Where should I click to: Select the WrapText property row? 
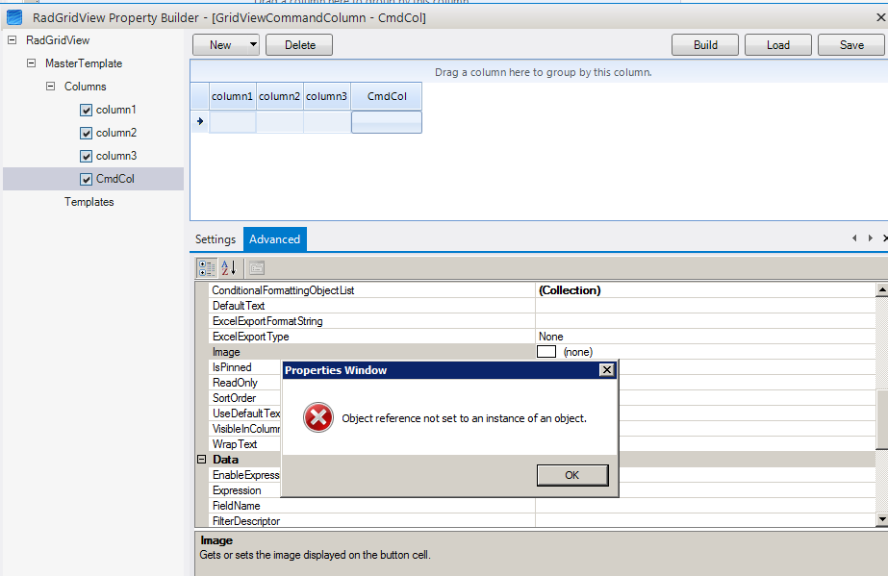pos(245,444)
